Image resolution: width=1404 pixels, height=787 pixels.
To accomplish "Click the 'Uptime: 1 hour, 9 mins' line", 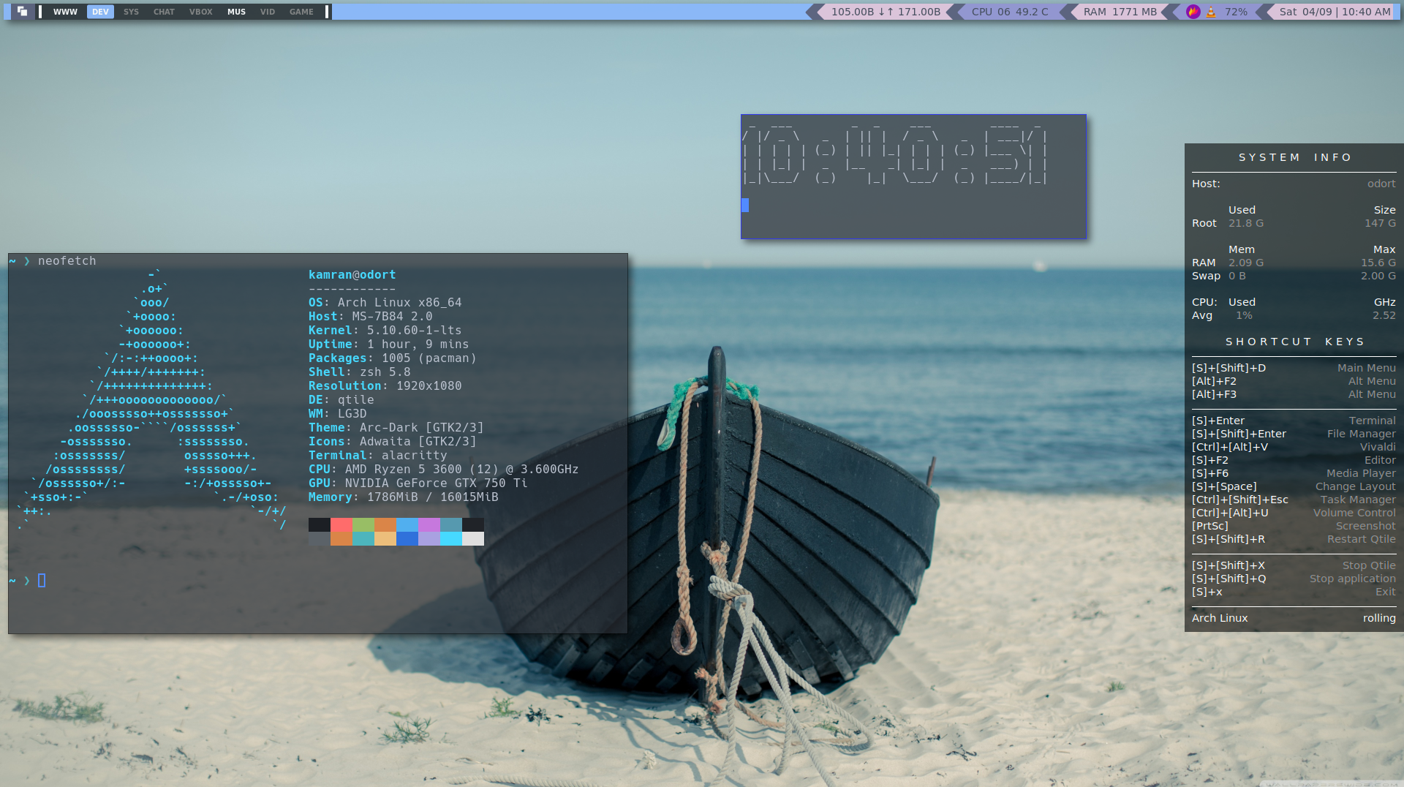I will 389,344.
